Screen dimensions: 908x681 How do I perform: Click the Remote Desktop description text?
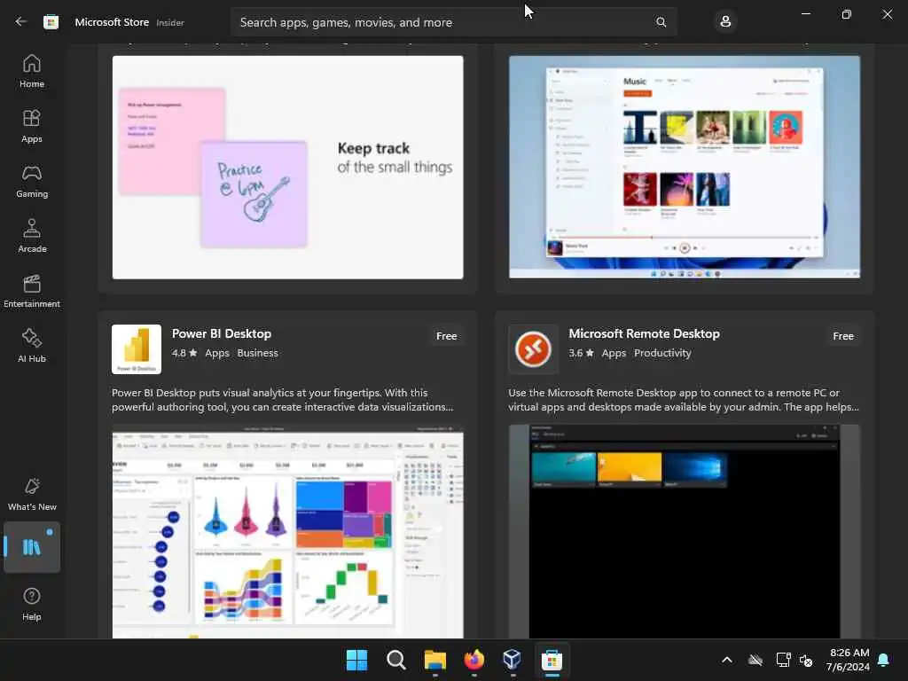[x=684, y=400]
